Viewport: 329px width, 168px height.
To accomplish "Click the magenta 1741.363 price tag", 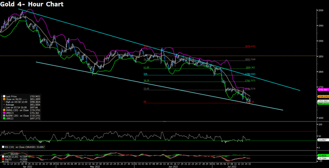I will (x=321, y=90).
